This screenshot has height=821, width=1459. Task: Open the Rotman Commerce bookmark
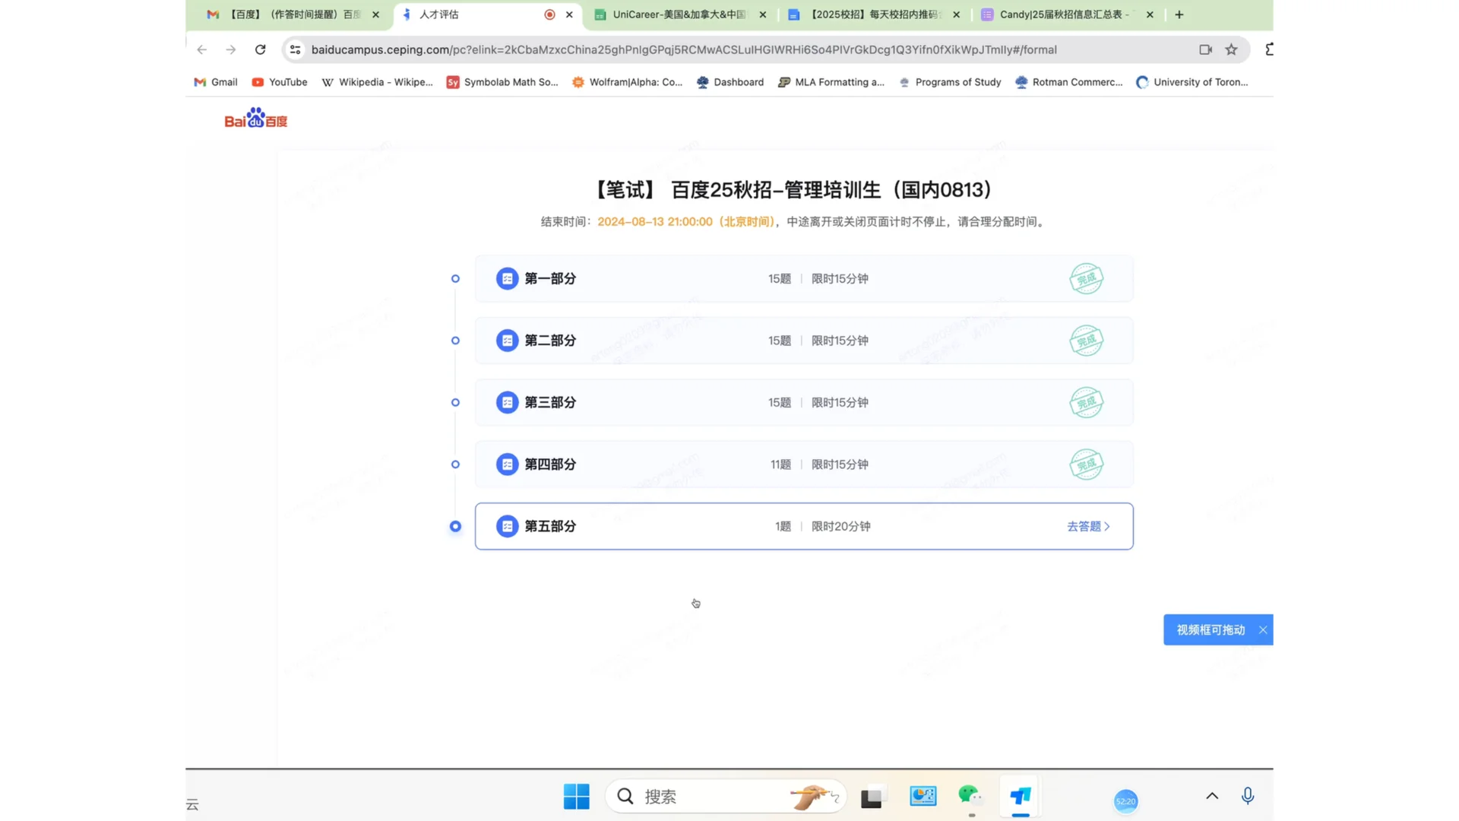click(x=1069, y=82)
